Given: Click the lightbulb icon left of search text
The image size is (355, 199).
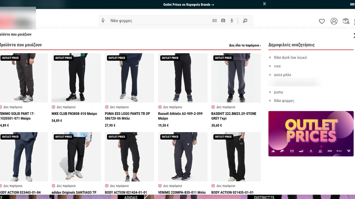Looking at the screenshot, I should point(103,21).
